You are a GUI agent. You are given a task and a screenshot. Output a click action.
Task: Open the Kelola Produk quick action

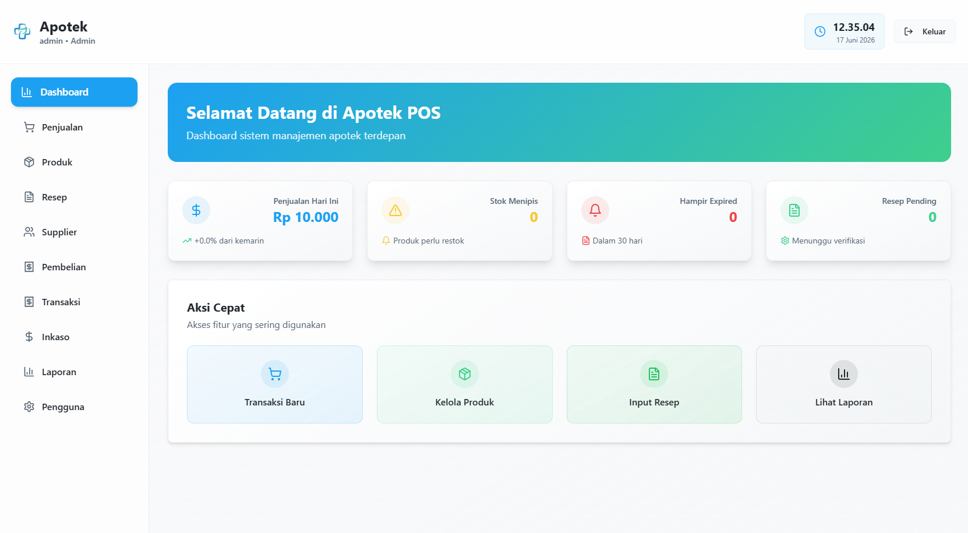[x=465, y=384]
